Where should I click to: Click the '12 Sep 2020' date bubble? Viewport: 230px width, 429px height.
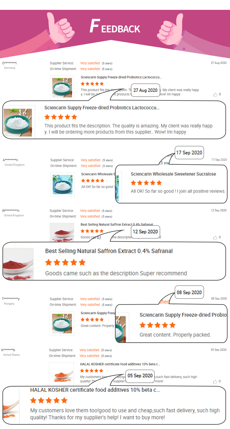tap(145, 232)
